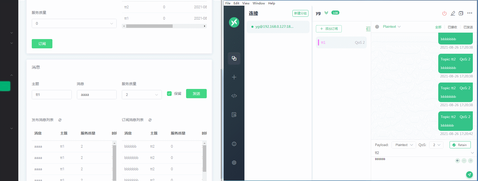478x181 pixels.
Task: Open the QoS dropdown in publish area
Action: [436, 145]
